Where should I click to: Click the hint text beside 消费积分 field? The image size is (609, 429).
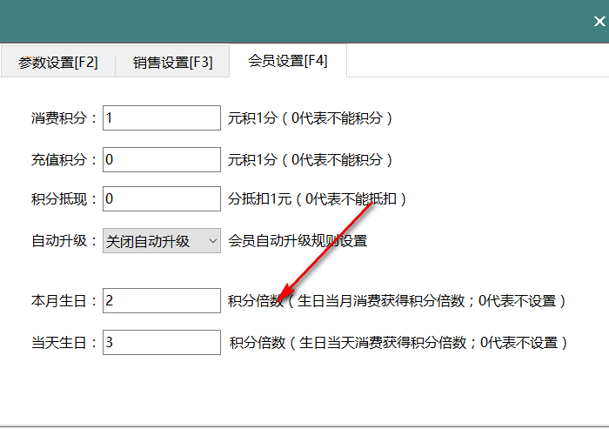(311, 117)
